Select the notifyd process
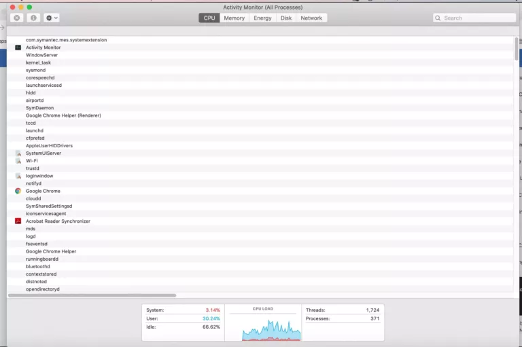 pos(33,183)
